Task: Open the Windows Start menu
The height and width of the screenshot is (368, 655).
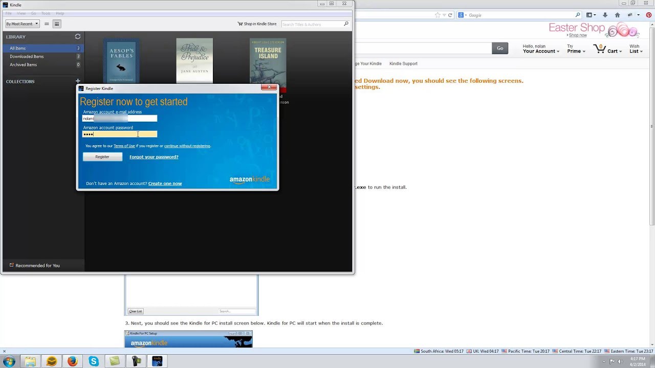Action: (9, 361)
